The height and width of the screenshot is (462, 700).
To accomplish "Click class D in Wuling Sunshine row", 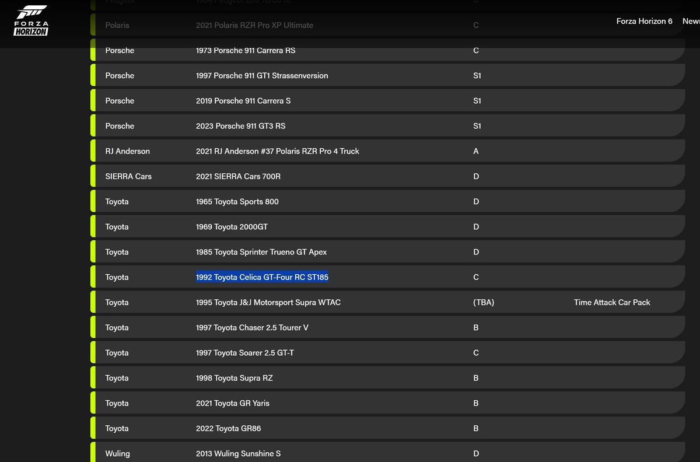I will click(x=476, y=453).
